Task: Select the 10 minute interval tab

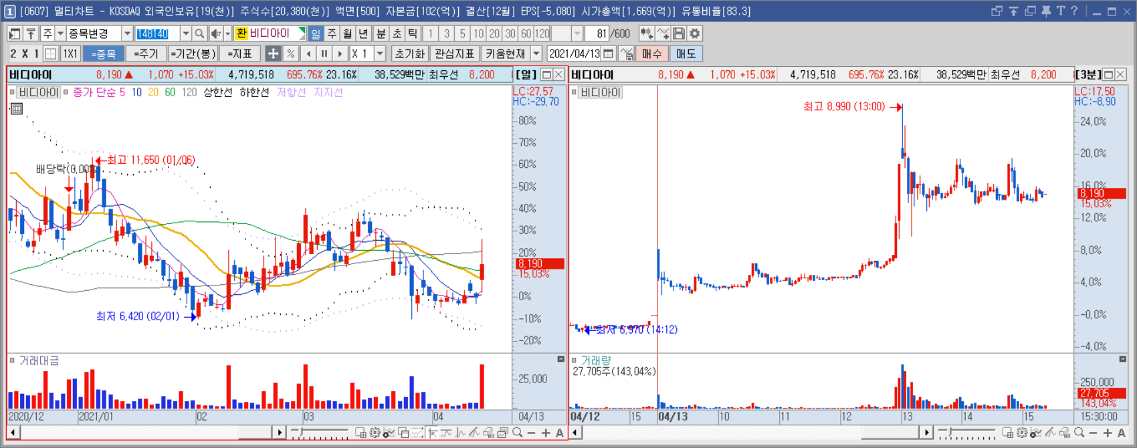Action: (478, 33)
